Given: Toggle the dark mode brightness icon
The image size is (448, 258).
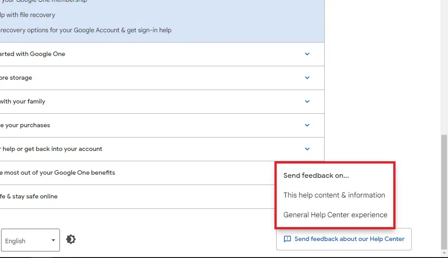Looking at the screenshot, I should point(71,240).
